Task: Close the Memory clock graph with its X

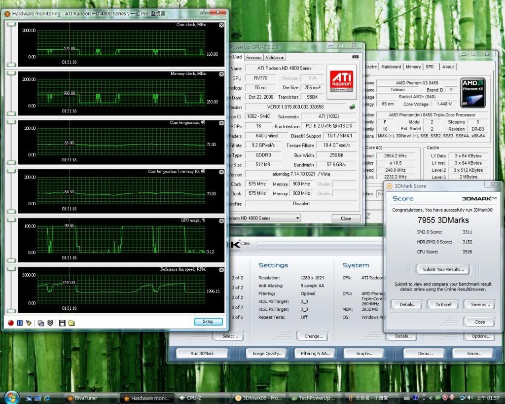Action: tap(221, 74)
